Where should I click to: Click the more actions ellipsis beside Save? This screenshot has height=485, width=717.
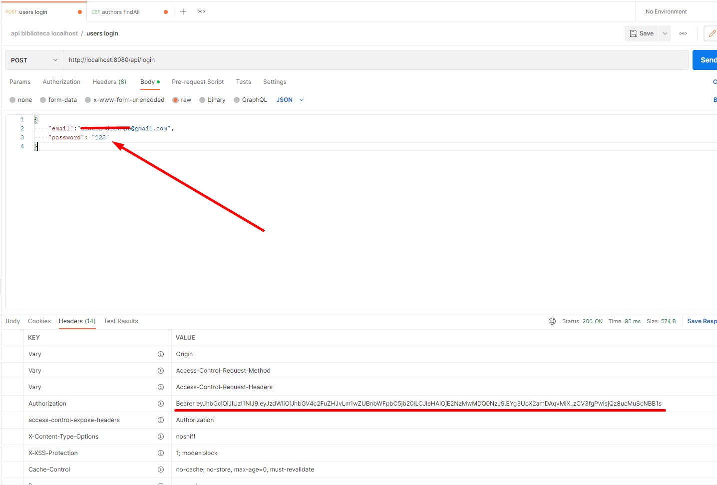(683, 33)
